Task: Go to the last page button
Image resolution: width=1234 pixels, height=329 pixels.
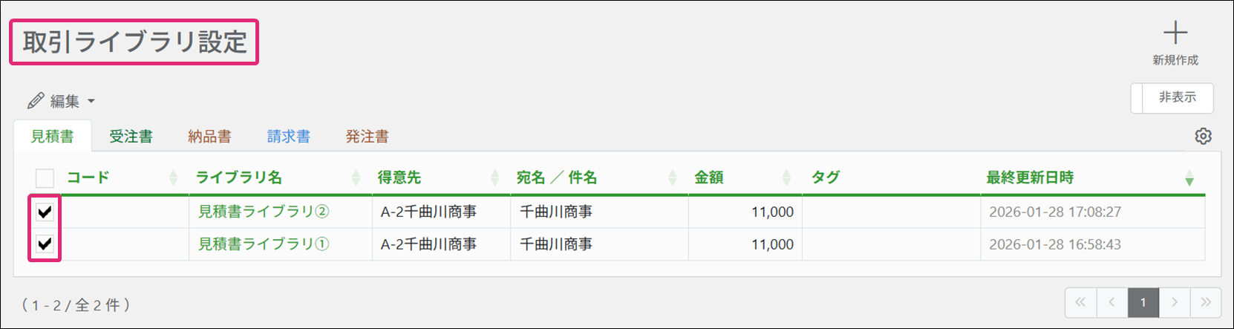Action: pos(1205,302)
